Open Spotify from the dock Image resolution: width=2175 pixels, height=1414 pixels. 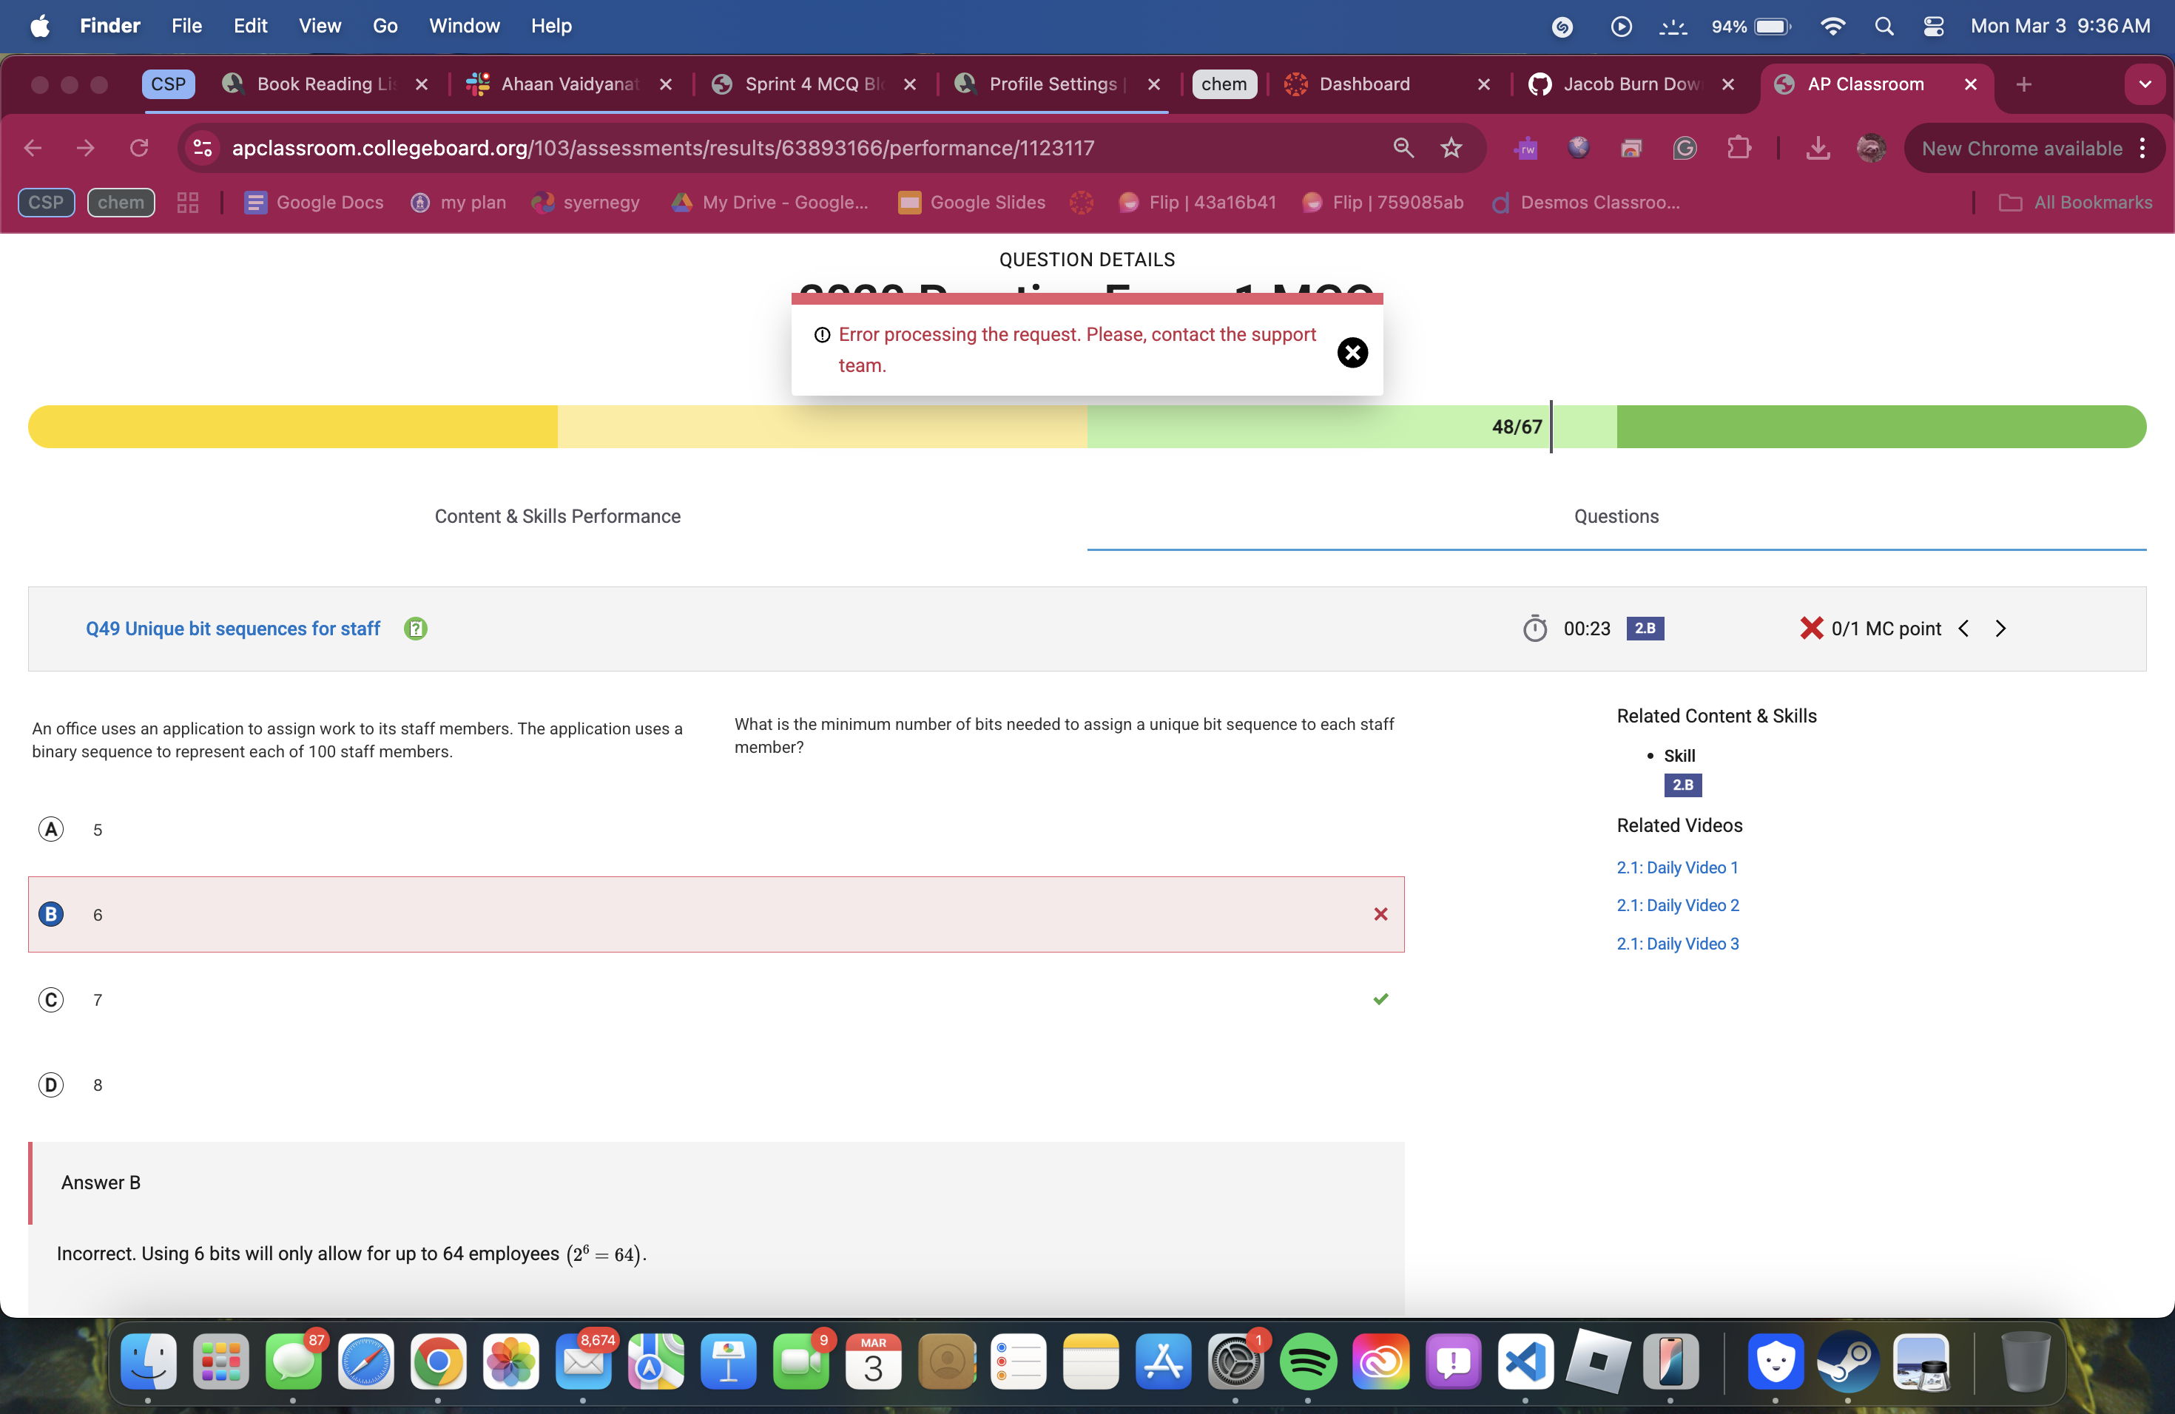tap(1308, 1362)
